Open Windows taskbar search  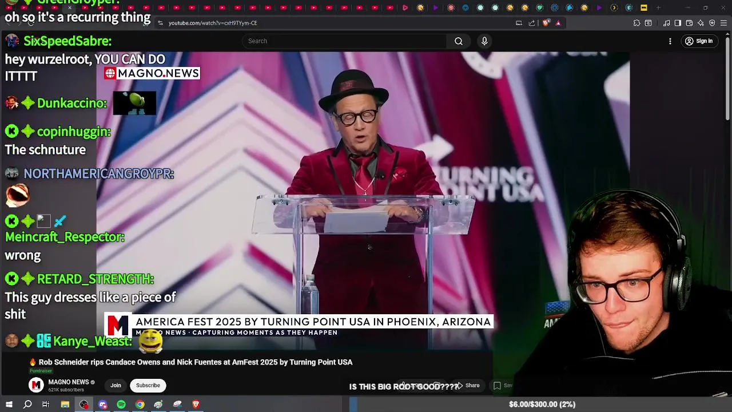pos(27,405)
